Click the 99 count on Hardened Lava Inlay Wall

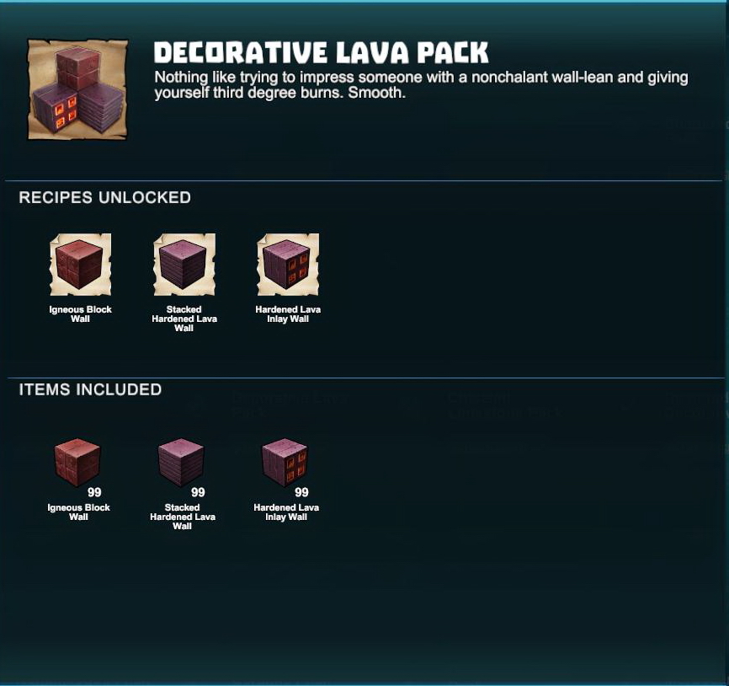301,492
